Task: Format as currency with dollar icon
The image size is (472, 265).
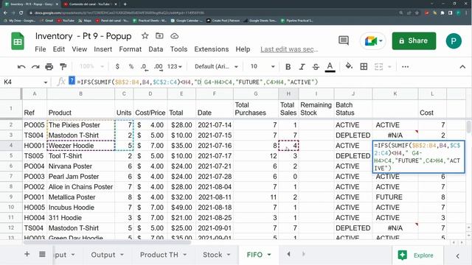Action: [x=117, y=66]
